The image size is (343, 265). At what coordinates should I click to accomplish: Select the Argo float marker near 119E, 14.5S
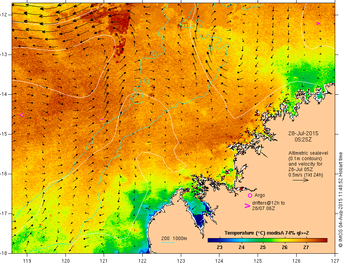(22, 115)
